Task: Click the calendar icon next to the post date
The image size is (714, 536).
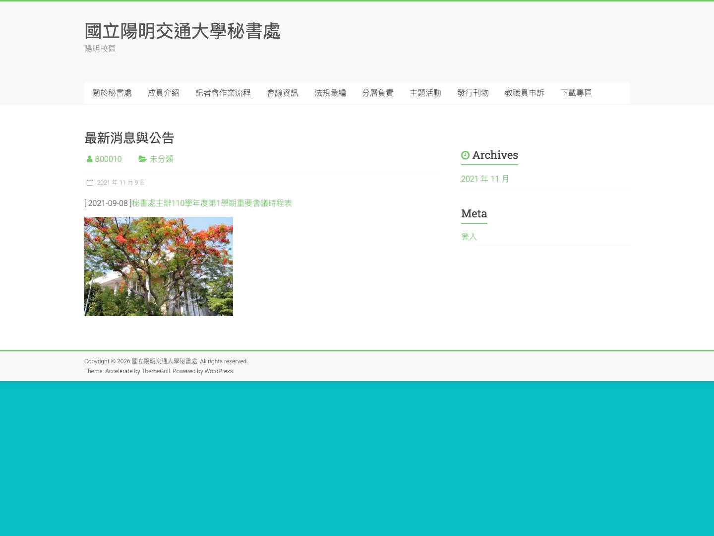Action: (x=89, y=182)
